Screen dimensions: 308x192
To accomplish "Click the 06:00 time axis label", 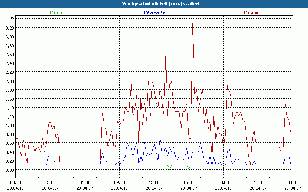I will [x=85, y=182].
